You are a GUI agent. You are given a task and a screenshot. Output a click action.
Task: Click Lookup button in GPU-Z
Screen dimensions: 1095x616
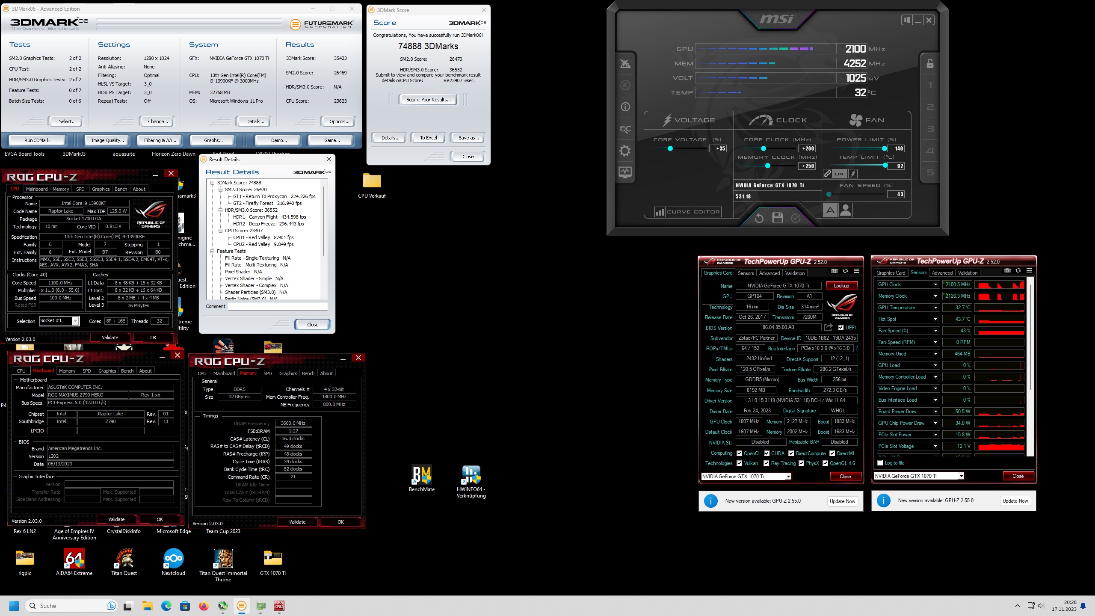[x=841, y=286]
